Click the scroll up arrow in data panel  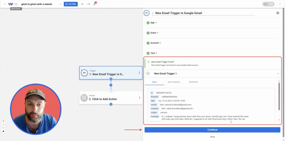coord(279,81)
